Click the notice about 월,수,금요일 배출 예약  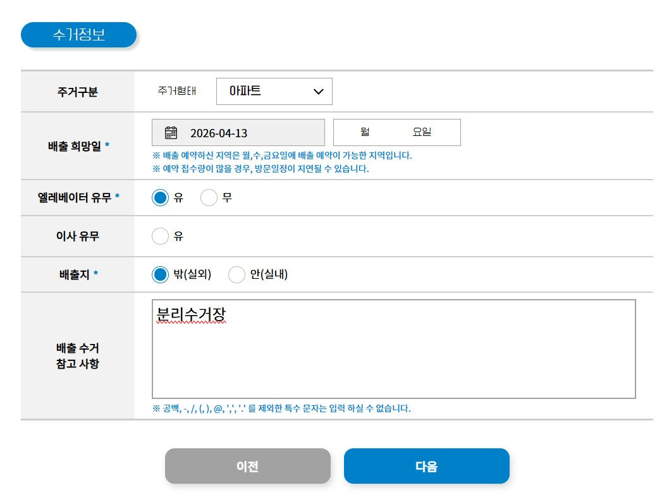[x=282, y=156]
